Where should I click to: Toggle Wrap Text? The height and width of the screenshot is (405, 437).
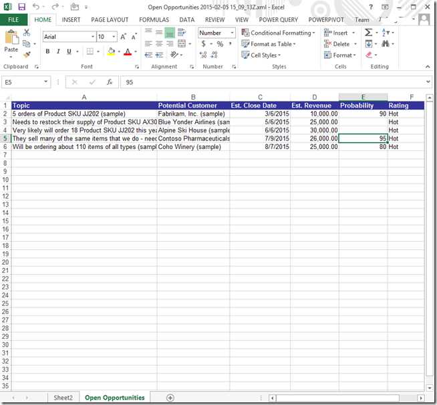182,32
